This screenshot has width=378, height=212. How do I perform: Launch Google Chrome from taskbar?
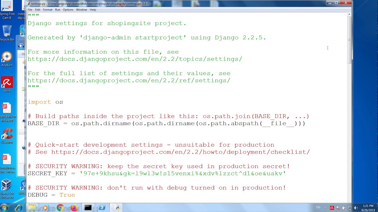click(x=60, y=208)
